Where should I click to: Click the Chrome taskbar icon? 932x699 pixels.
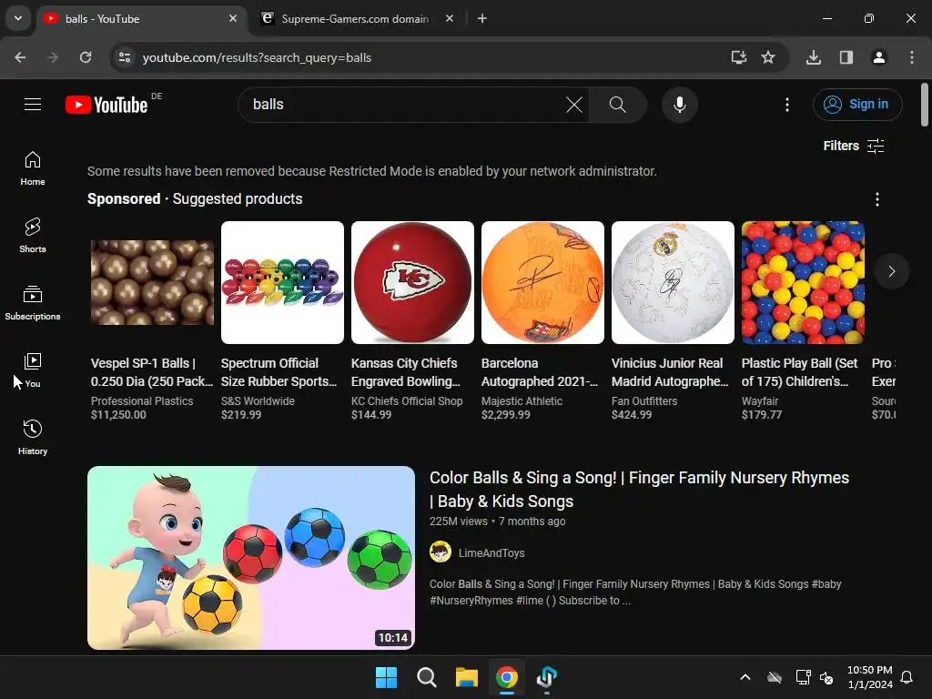point(507,677)
